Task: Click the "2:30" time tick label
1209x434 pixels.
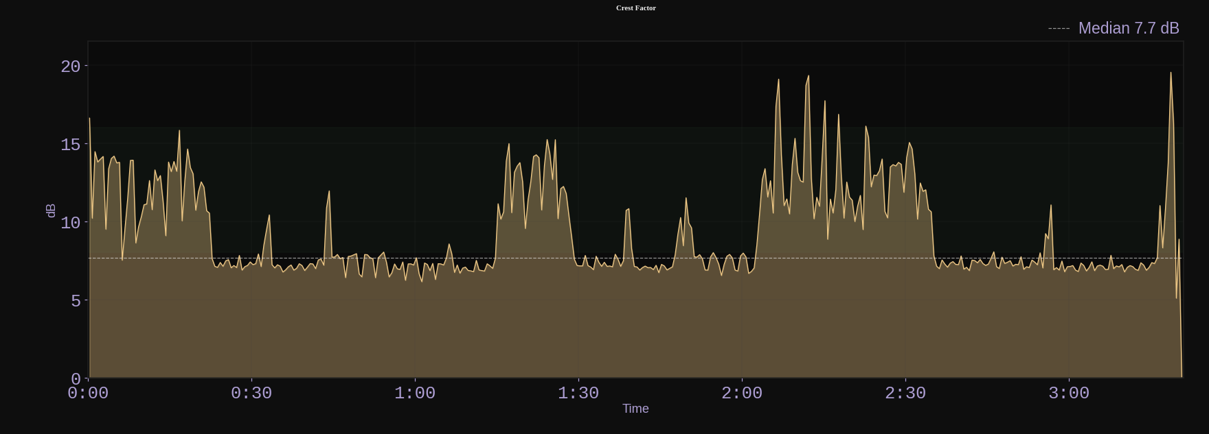Action: tap(905, 394)
